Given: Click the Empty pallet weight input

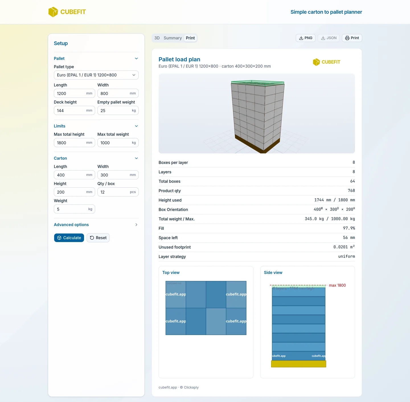Looking at the screenshot, I should pyautogui.click(x=118, y=110).
